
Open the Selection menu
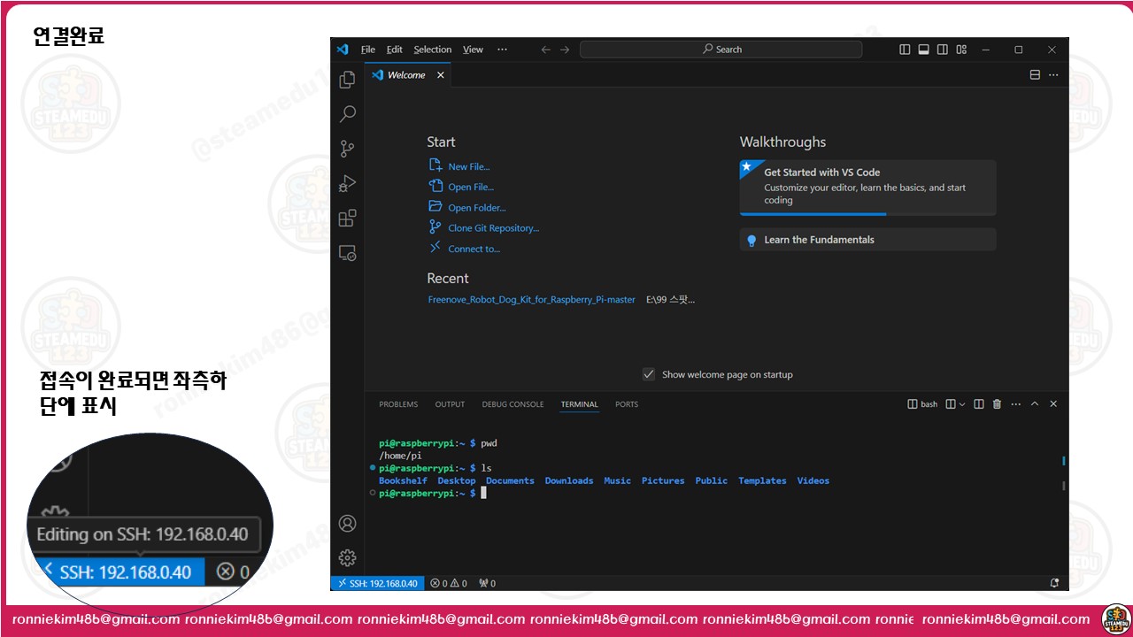tap(433, 50)
